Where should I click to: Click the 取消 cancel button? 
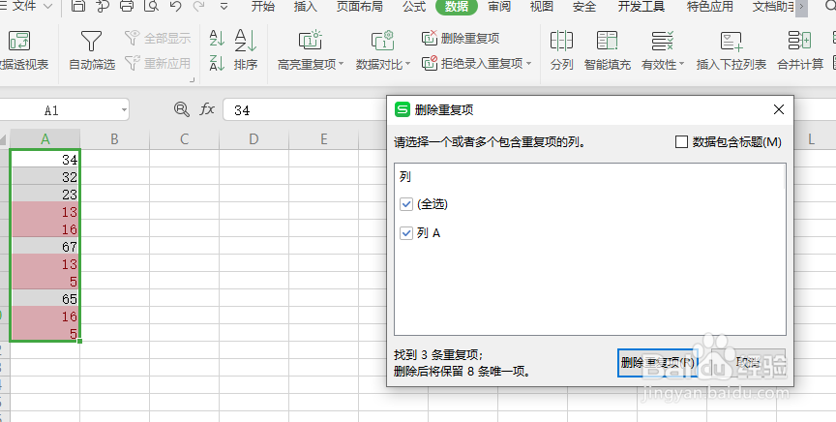coord(748,363)
